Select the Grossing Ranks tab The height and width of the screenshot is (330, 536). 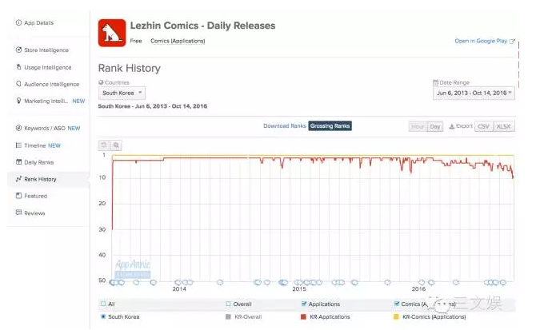[330, 126]
